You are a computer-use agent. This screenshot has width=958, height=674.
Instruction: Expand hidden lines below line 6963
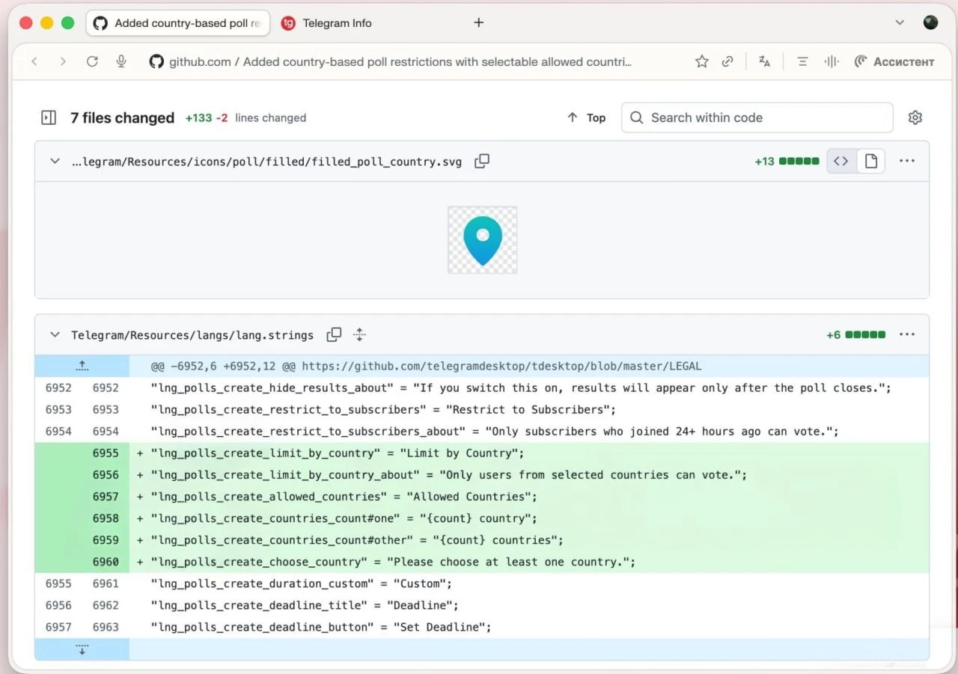point(82,649)
